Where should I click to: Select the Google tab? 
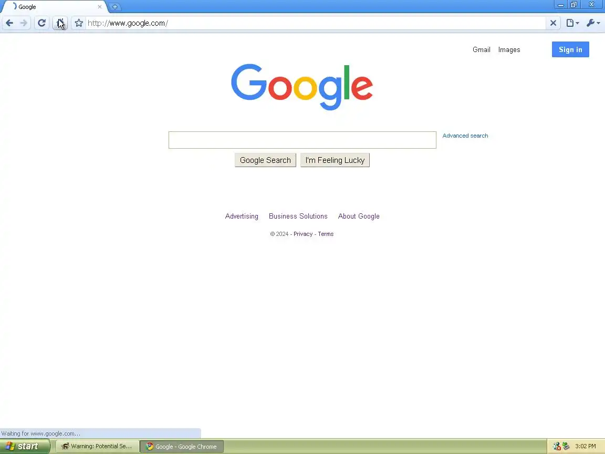(x=54, y=6)
